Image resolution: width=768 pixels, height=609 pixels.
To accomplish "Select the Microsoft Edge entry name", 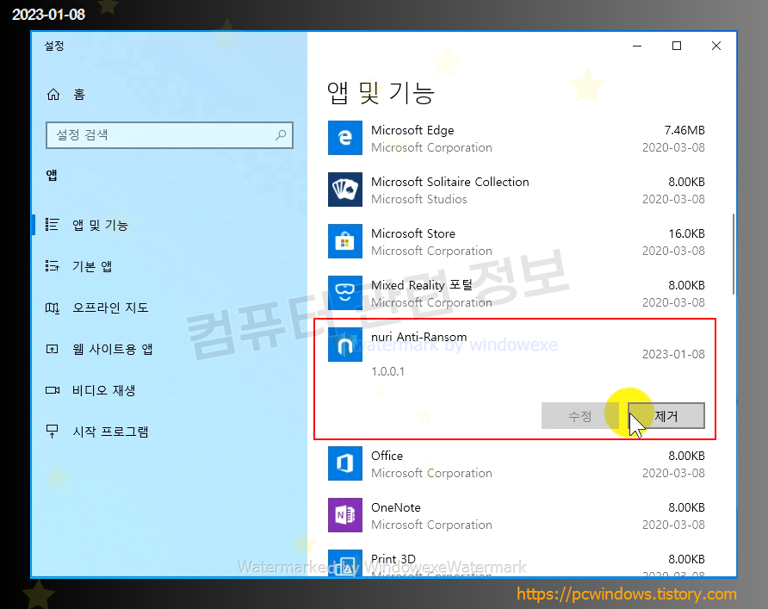I will tap(412, 130).
